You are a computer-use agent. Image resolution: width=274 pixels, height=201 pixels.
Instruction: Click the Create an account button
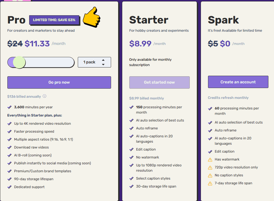(x=238, y=82)
